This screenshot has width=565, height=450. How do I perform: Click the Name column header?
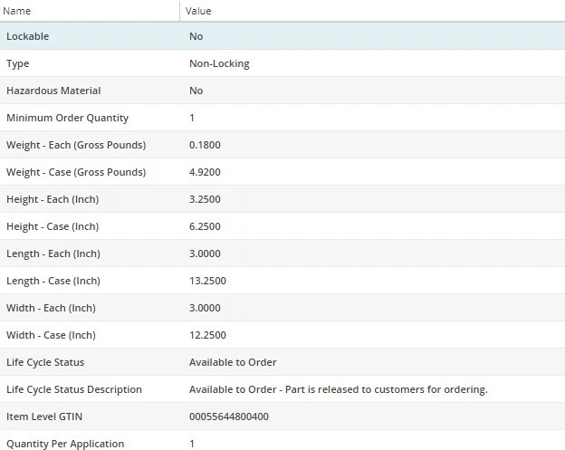click(18, 11)
